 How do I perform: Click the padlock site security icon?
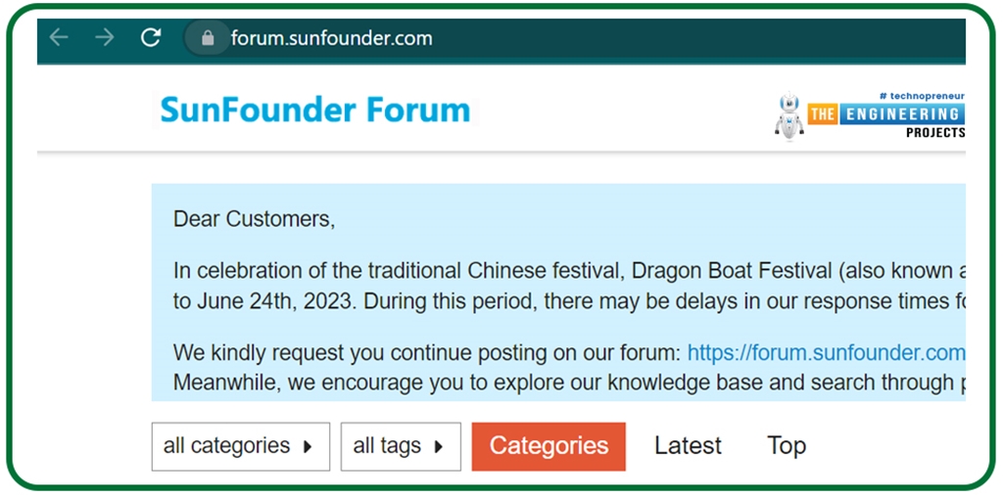(208, 38)
